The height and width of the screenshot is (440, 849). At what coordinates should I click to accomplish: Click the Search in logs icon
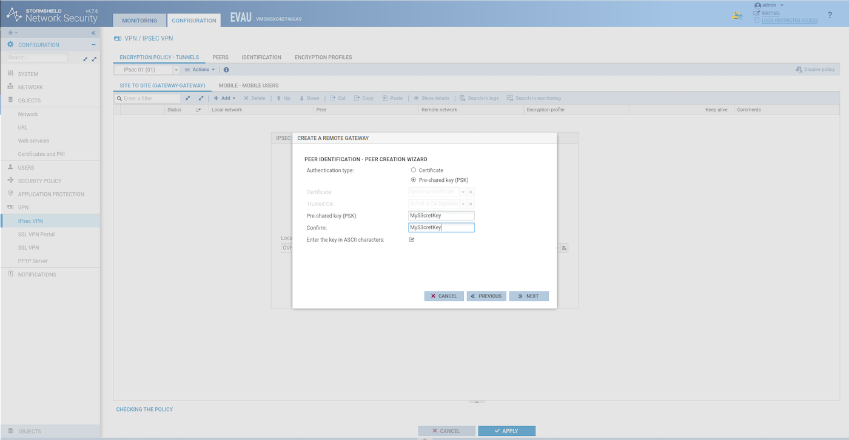(x=463, y=98)
